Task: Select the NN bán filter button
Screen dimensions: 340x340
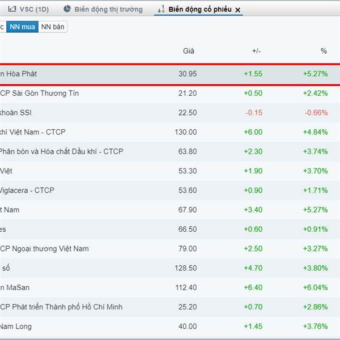Action: [53, 27]
